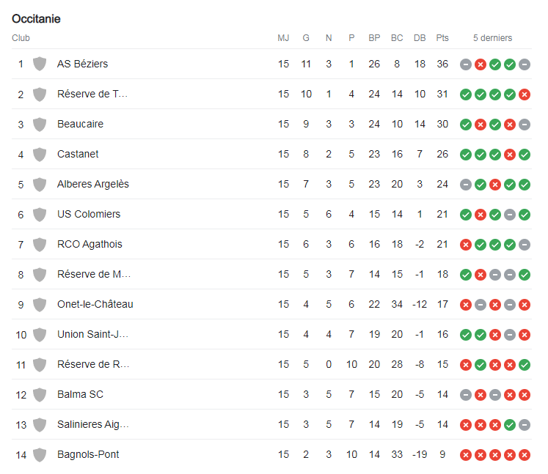Screen dimensions: 548x474
Task: Click the last result icon in Beaucaire row
Action: pos(525,125)
